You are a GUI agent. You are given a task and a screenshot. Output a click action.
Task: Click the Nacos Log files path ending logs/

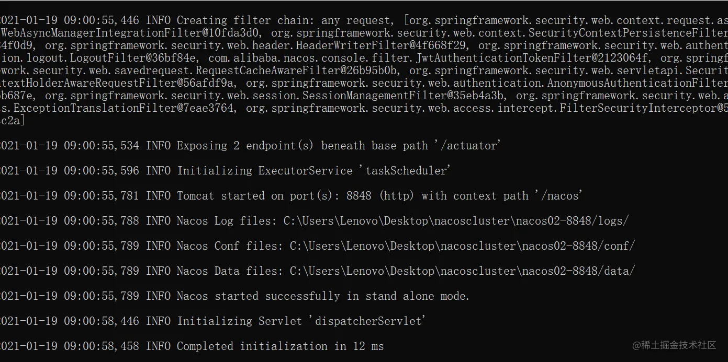tap(456, 221)
